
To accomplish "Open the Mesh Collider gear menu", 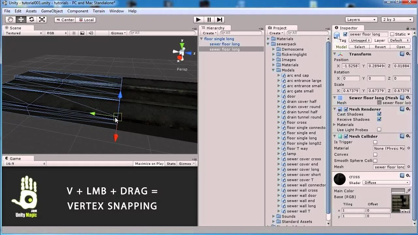I will point(408,136).
